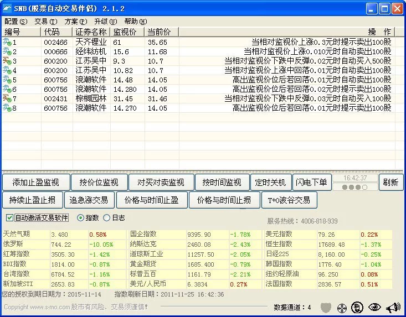Toggle 自动激活交易软件 checkbox

point(9,218)
